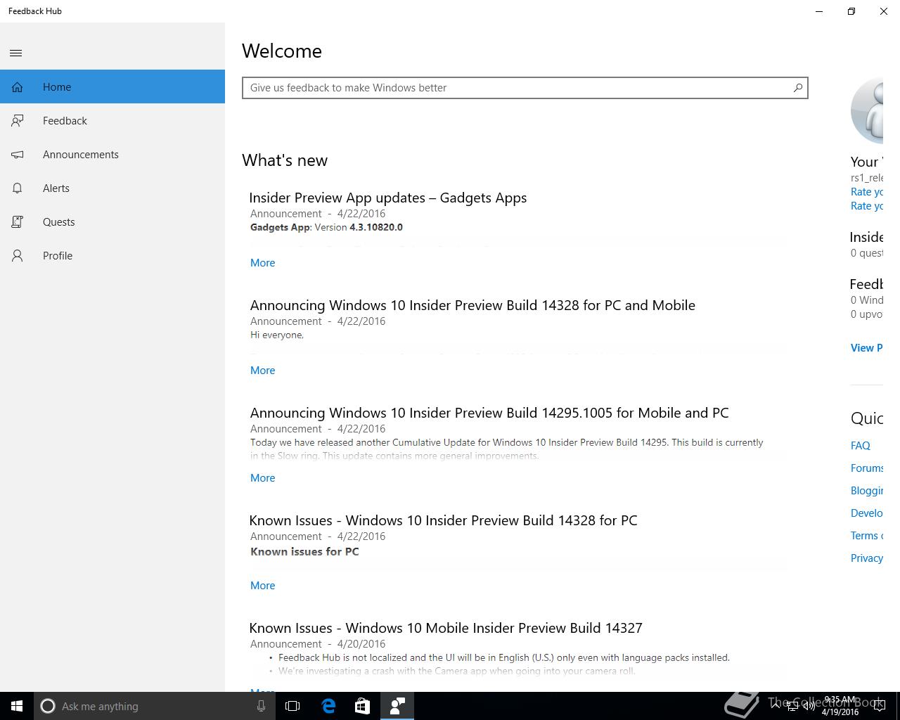Image resolution: width=900 pixels, height=720 pixels.
Task: Open Announcements section
Action: tap(112, 155)
